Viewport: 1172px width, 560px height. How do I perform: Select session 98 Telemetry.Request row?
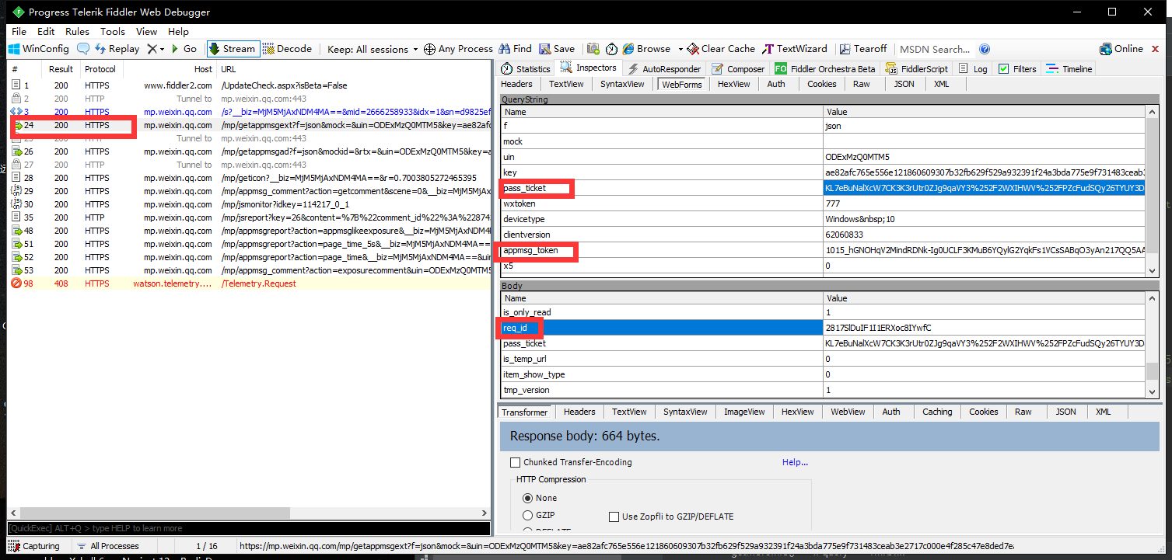click(x=249, y=283)
